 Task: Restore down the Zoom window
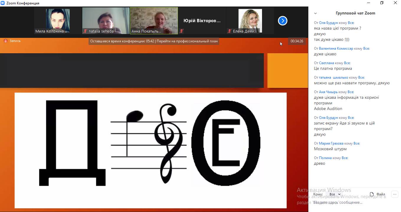(x=382, y=3)
